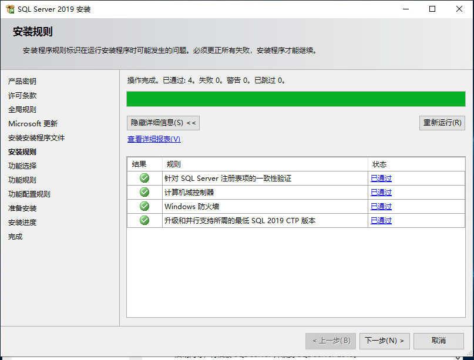Screen dimensions: 474x360
Task: Select 完成 step in sidebar
Action: [15, 236]
